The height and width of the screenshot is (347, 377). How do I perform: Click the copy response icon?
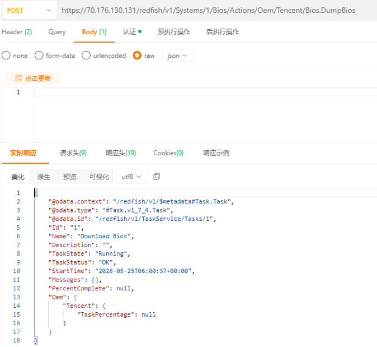pos(157,177)
